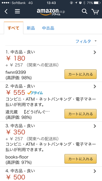The image size is (102, 181).
Task: Open the hamburger menu
Action: (x=17, y=11)
